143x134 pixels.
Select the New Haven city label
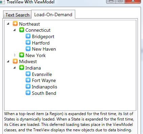(x=44, y=49)
